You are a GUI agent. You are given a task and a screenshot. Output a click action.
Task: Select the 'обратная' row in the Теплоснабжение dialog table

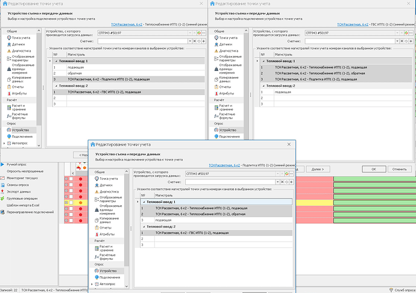click(128, 73)
